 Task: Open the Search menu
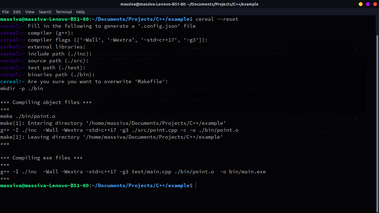[x=45, y=12]
